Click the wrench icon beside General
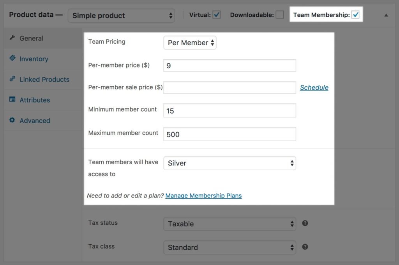399x265 pixels. [x=13, y=38]
